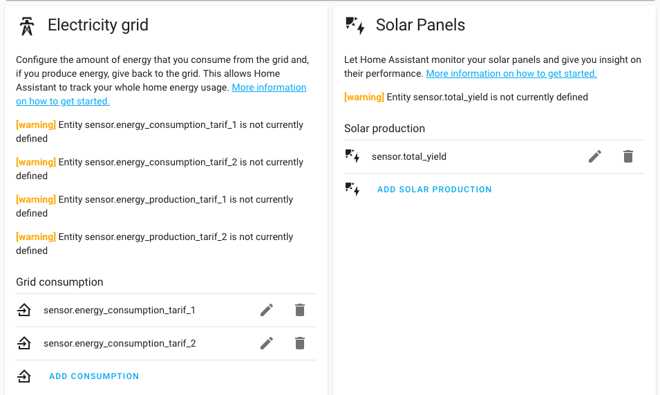Click the Solar production section heading
The width and height of the screenshot is (660, 395).
click(x=384, y=129)
